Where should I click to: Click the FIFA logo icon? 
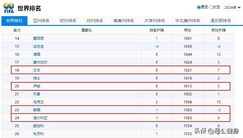pos(9,8)
